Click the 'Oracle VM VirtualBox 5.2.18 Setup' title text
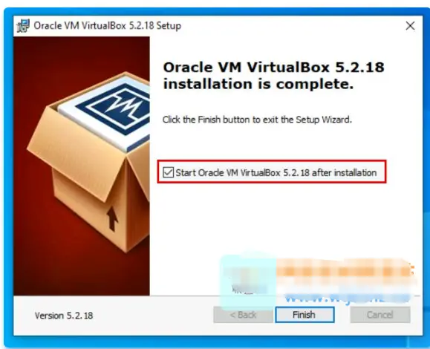 tap(107, 26)
